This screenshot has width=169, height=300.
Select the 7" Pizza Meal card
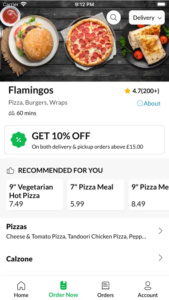tap(96, 194)
